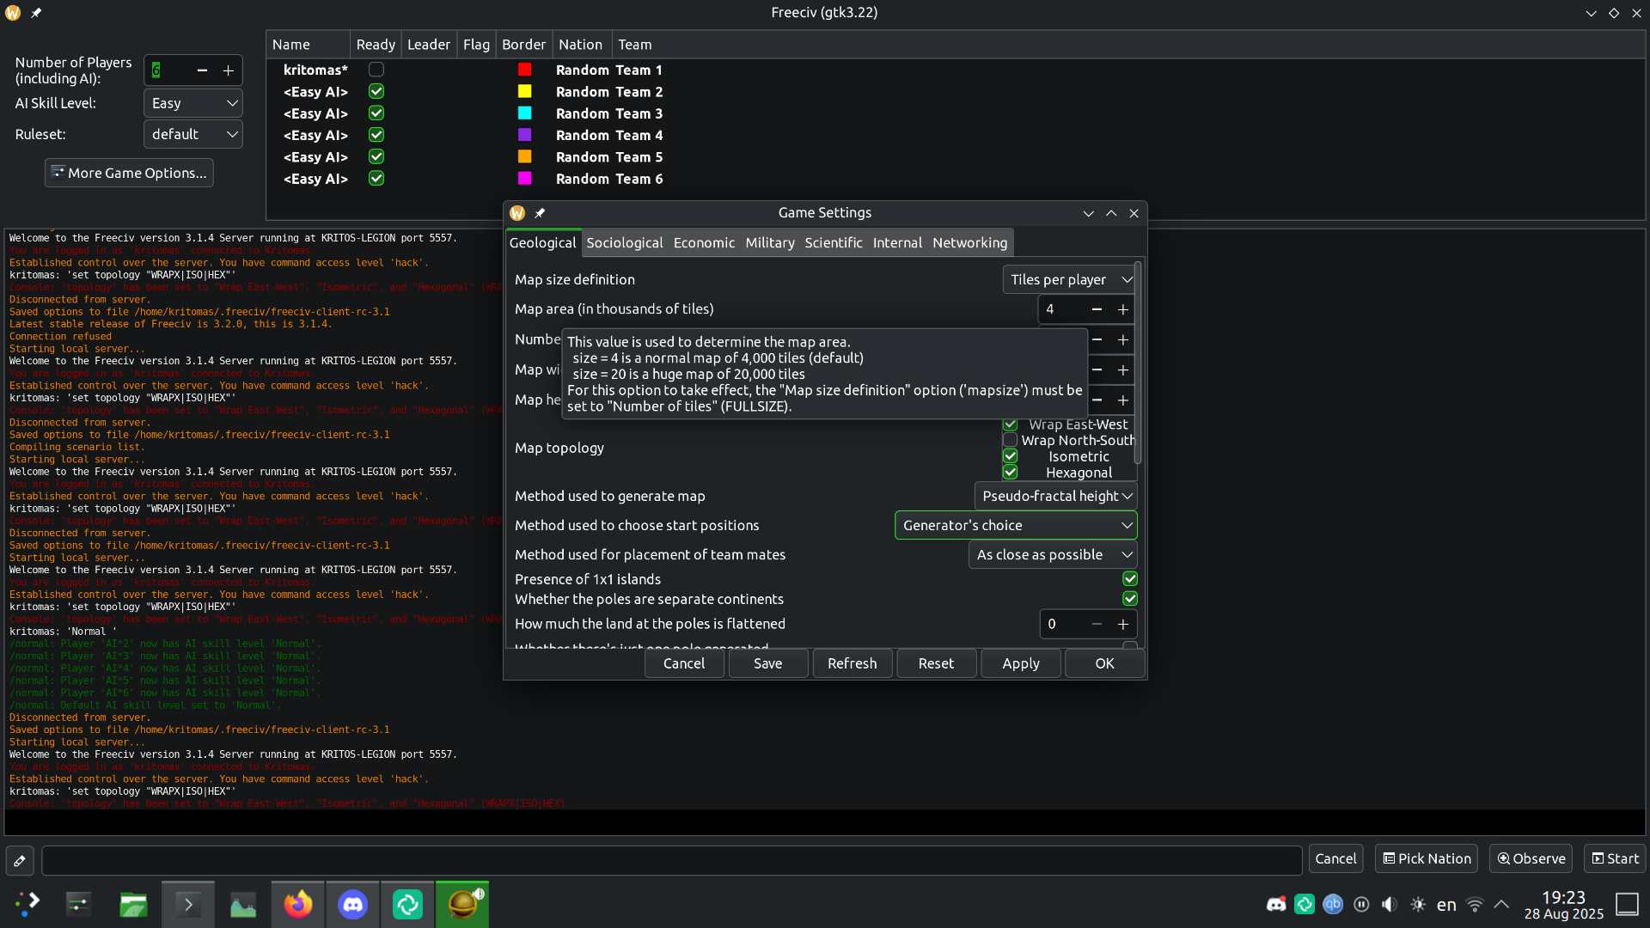Viewport: 1650px width, 928px height.
Task: Click the volume icon in system tray
Action: [1389, 905]
